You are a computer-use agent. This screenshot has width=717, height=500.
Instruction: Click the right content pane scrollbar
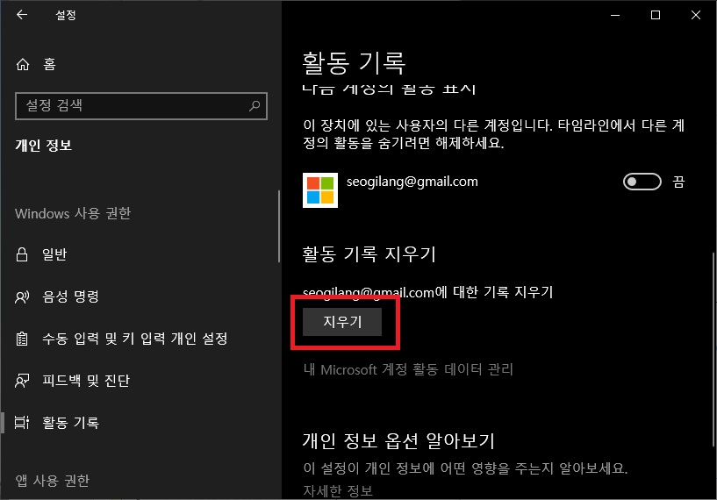tap(713, 349)
